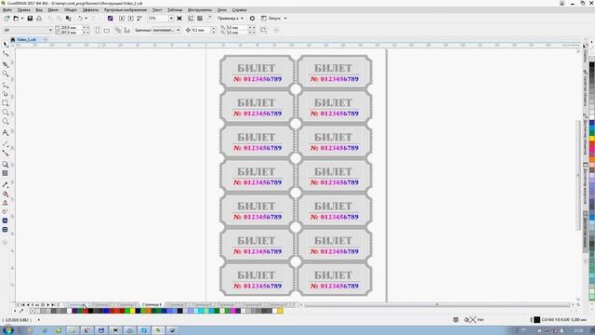Select the Polygon tool

(6, 121)
